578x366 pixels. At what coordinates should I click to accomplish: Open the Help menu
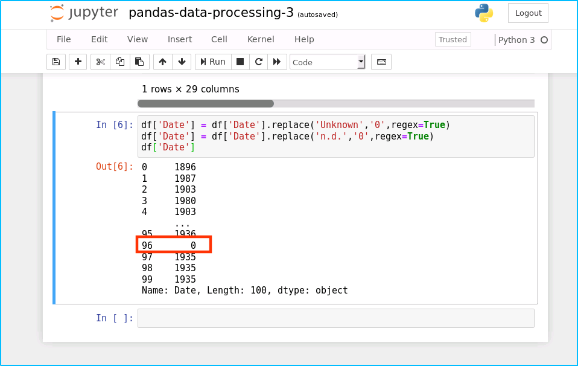tap(304, 39)
